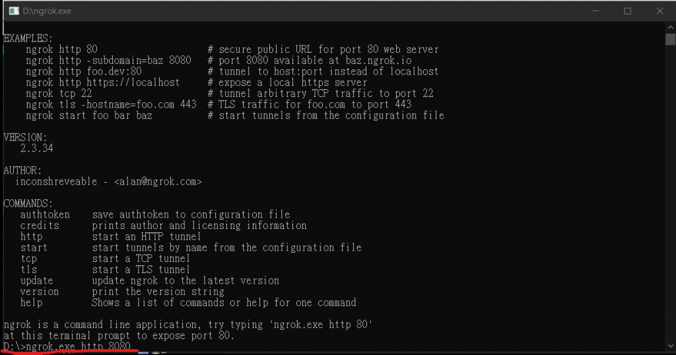Viewport: 676px width, 355px height.
Task: Close the ngrok.exe console window
Action: (x=659, y=11)
